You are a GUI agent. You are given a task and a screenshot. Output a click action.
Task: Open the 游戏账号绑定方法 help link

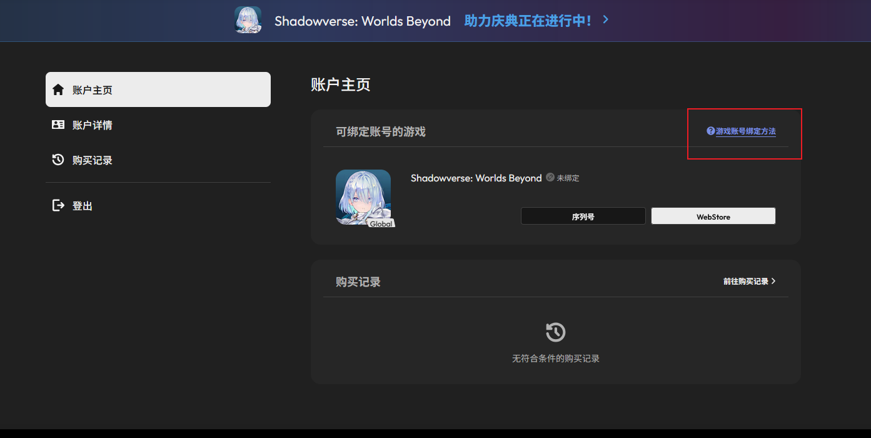(746, 131)
